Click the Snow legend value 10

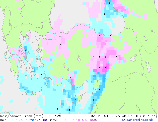pyautogui.click(x=78, y=120)
